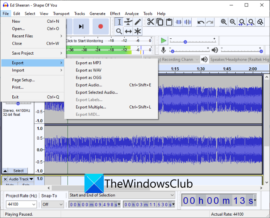This screenshot has height=218, width=270.
Task: Open the Snap-To dropdown
Action: [x=52, y=204]
